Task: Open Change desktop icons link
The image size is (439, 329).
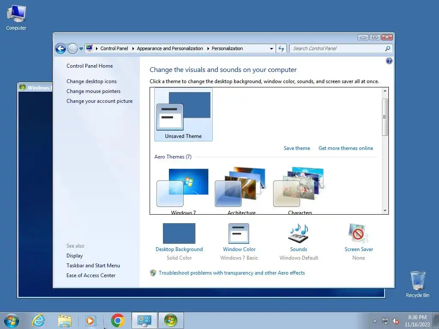Action: [92, 81]
